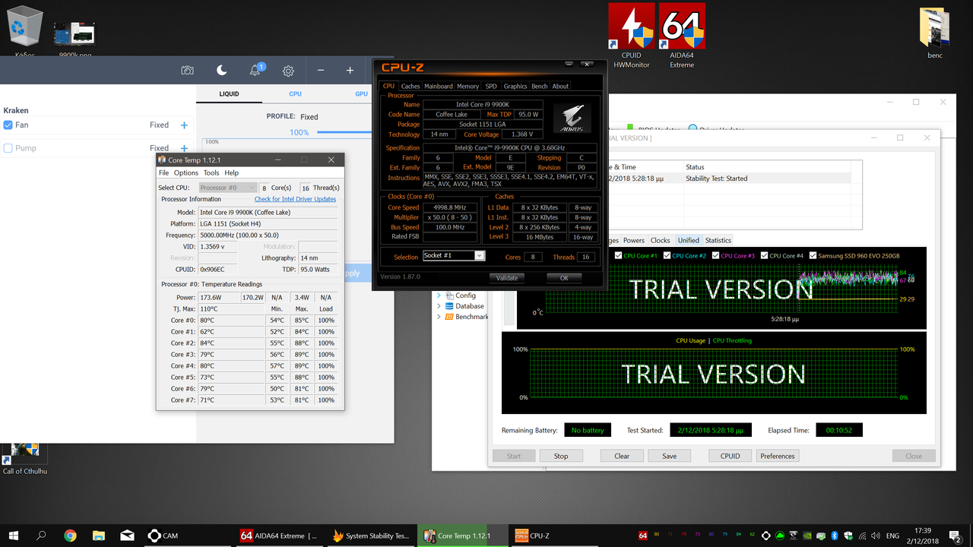The width and height of the screenshot is (973, 547).
Task: Launch Chrome from the taskbar
Action: point(70,535)
